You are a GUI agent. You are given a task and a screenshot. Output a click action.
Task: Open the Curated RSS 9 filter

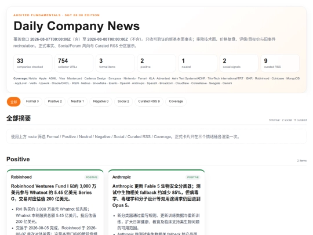pyautogui.click(x=149, y=102)
